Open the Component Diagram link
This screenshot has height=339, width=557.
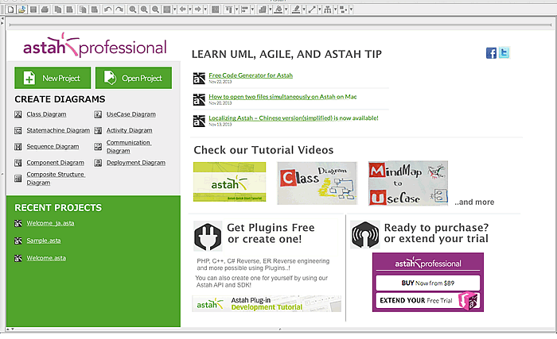coord(56,163)
